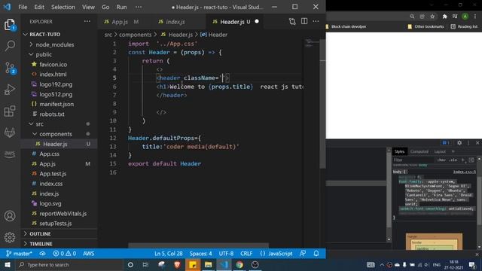Image resolution: width=482 pixels, height=271 pixels.
Task: Open Windows Start menu
Action: (x=8, y=264)
